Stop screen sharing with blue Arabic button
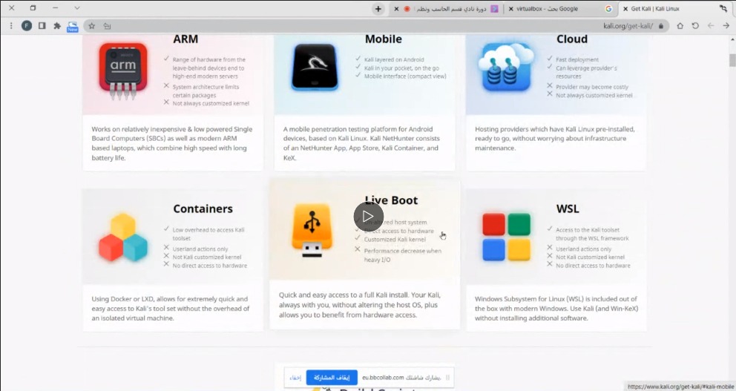The width and height of the screenshot is (736, 391). point(332,378)
